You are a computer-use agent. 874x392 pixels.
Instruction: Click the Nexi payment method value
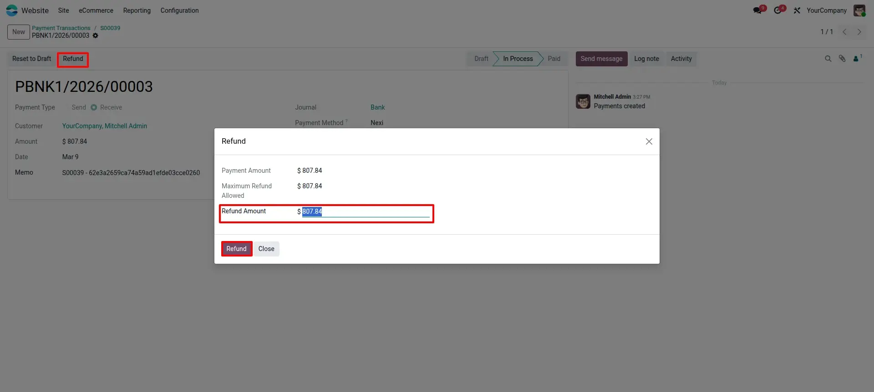point(377,123)
